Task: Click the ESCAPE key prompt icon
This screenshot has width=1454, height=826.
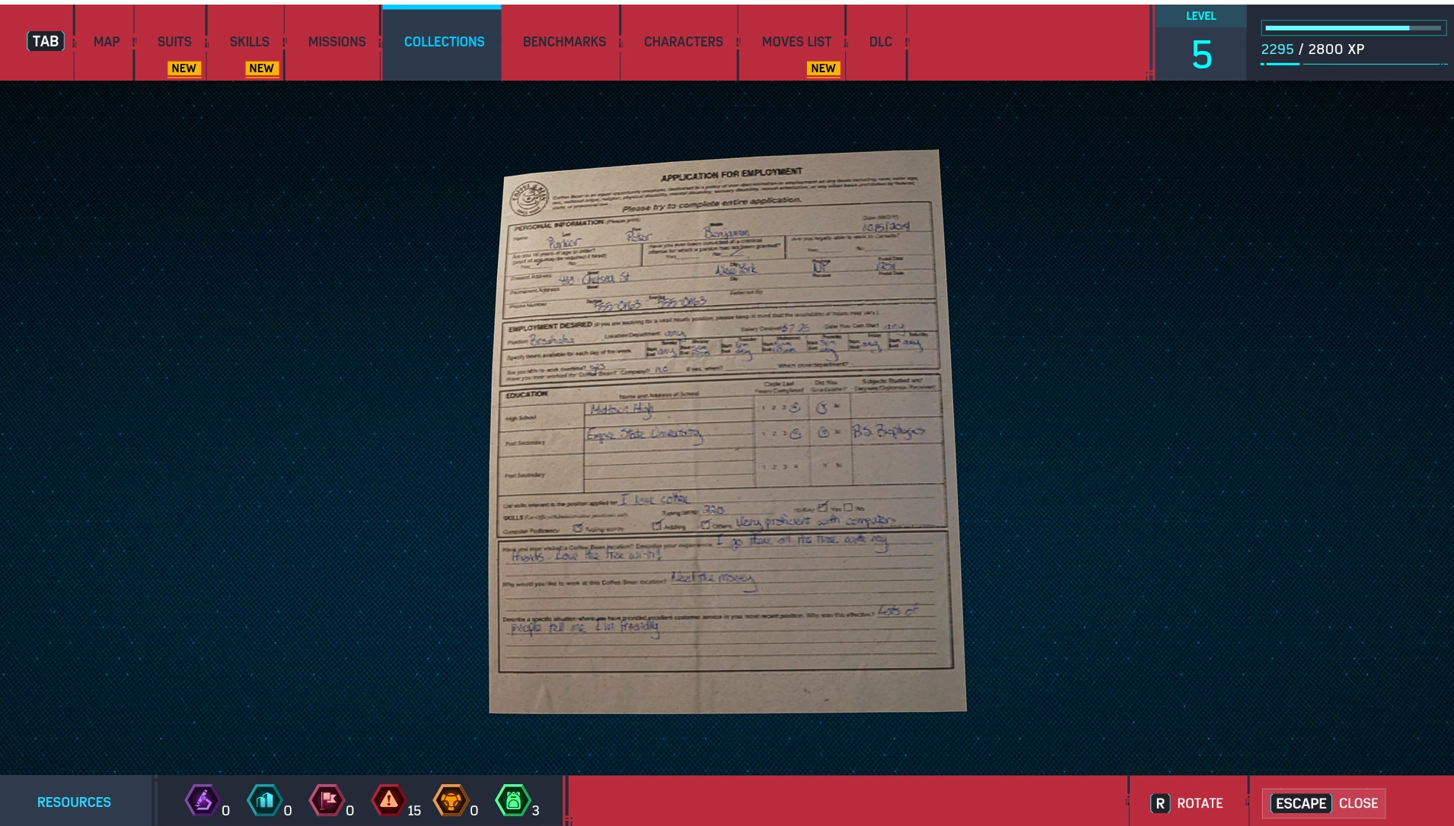Action: click(x=1301, y=803)
